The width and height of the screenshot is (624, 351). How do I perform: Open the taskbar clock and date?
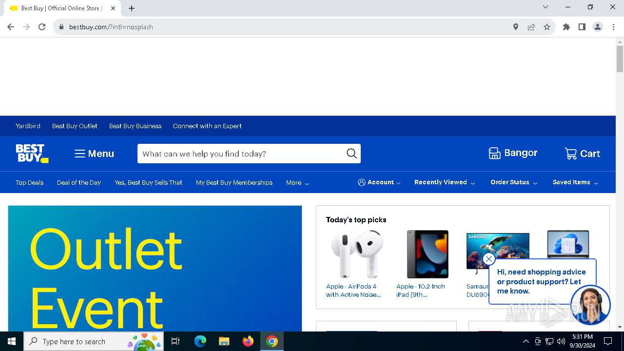[x=583, y=341]
